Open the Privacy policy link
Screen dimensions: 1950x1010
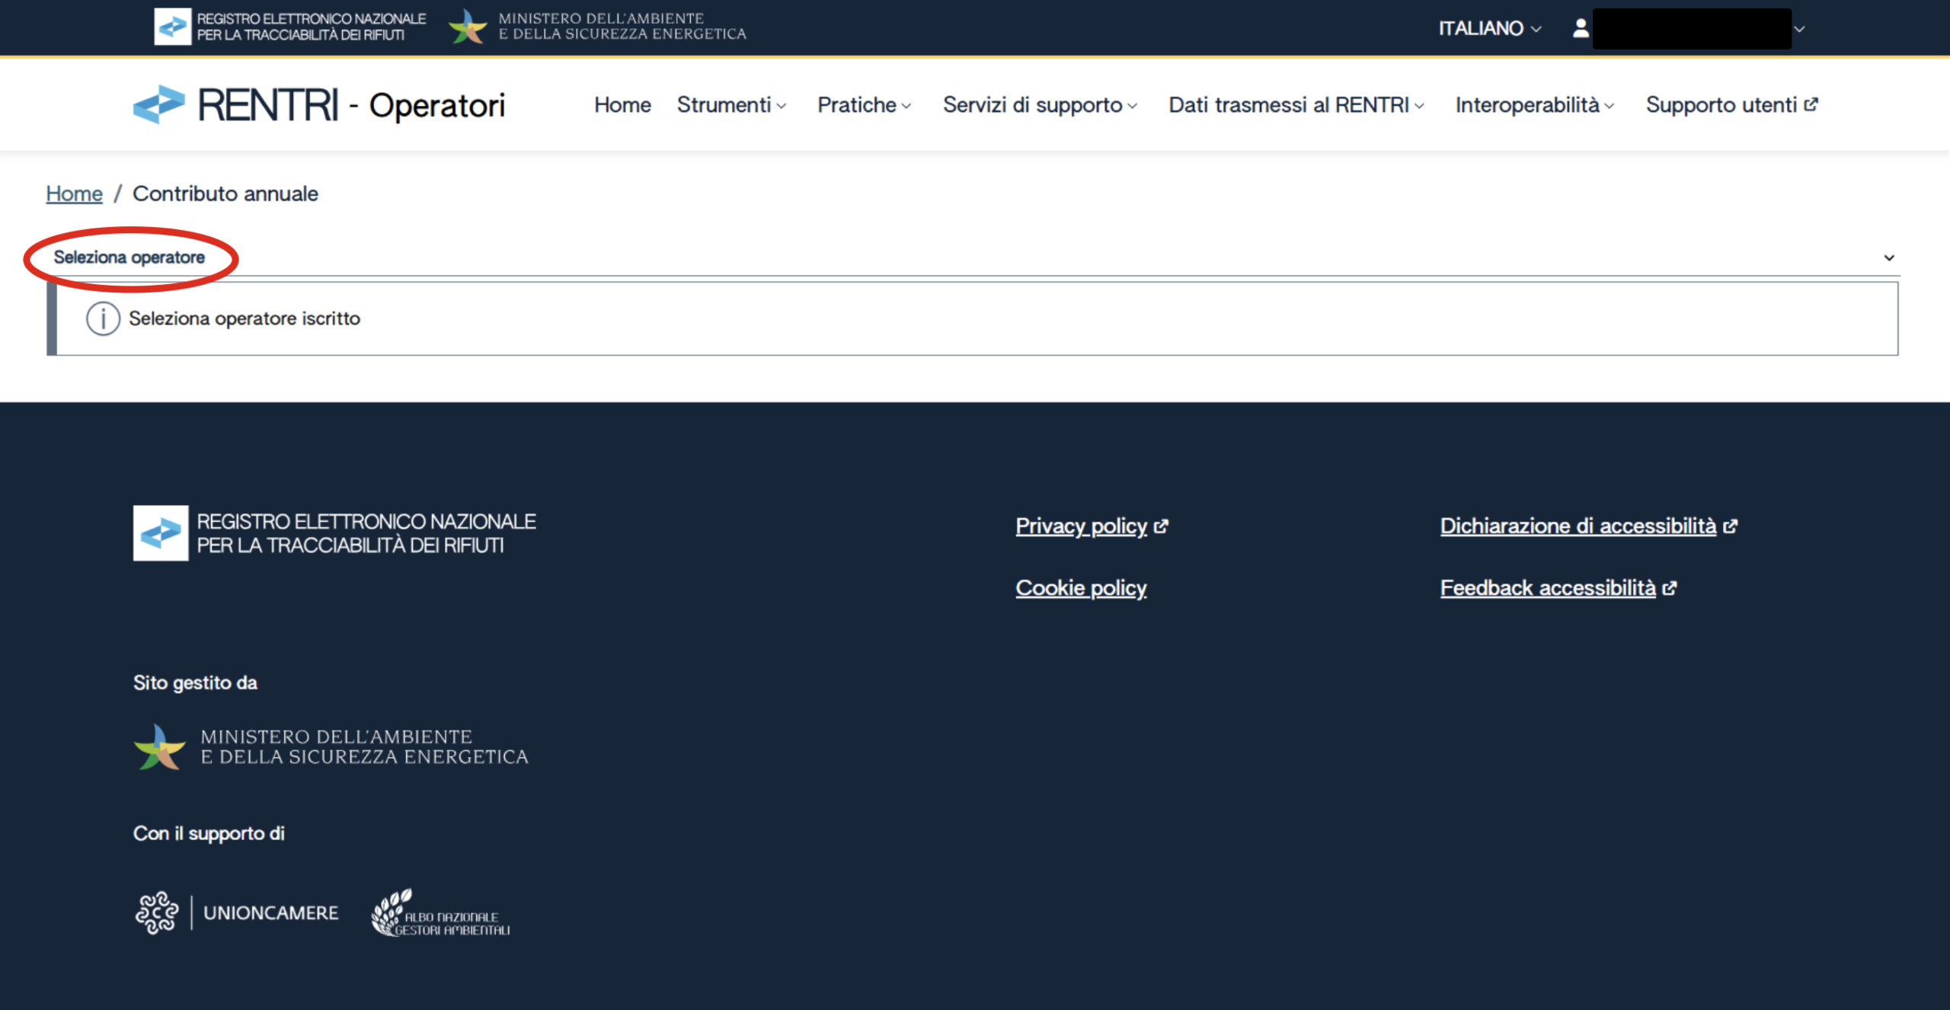1081,526
